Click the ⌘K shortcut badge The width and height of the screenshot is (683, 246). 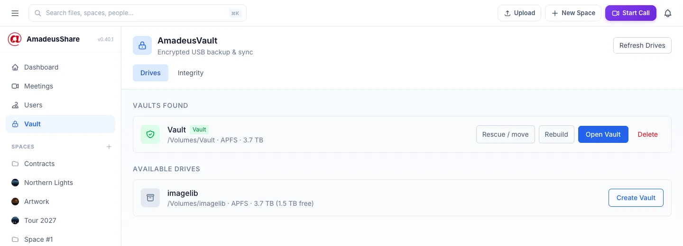click(235, 13)
